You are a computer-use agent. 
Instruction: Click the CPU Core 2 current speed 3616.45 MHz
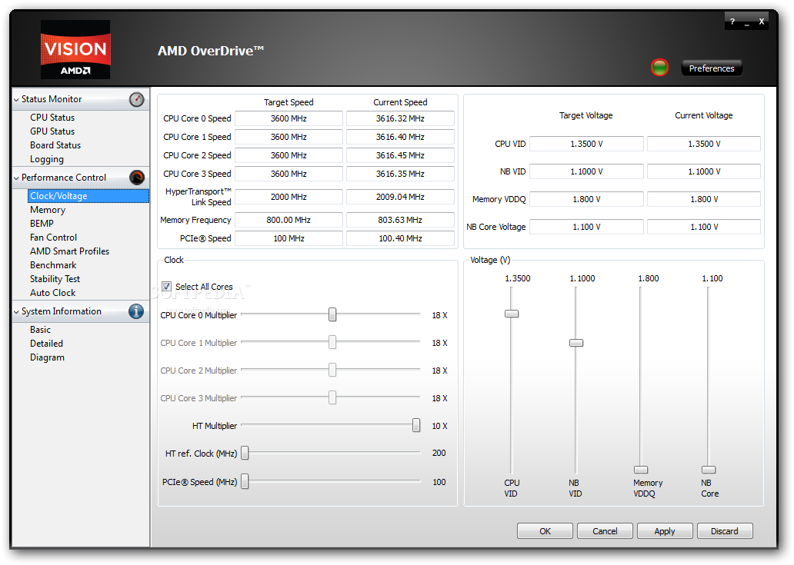click(400, 155)
